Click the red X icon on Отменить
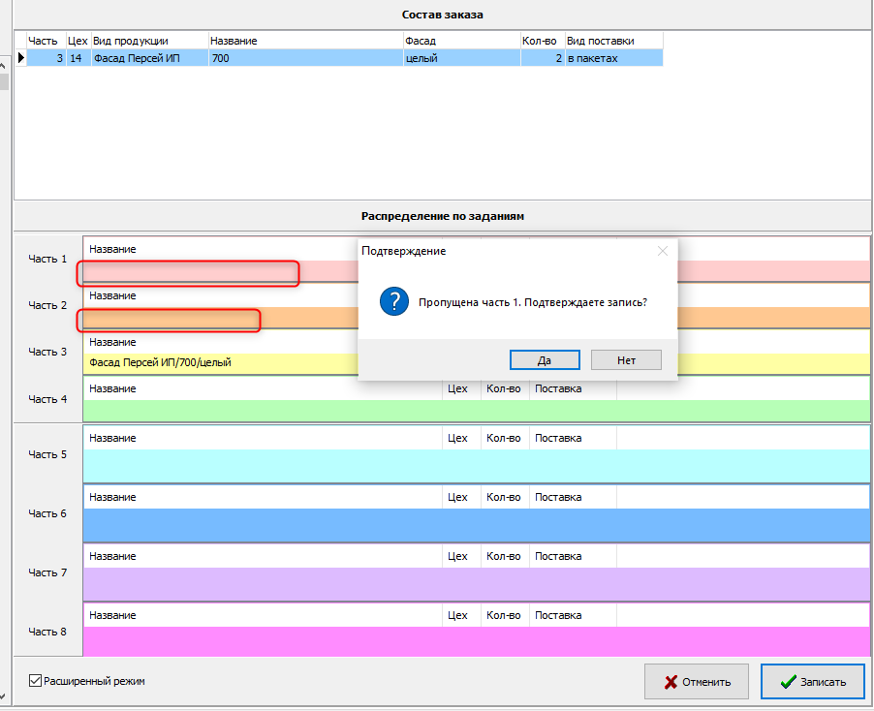The image size is (874, 711). point(671,682)
